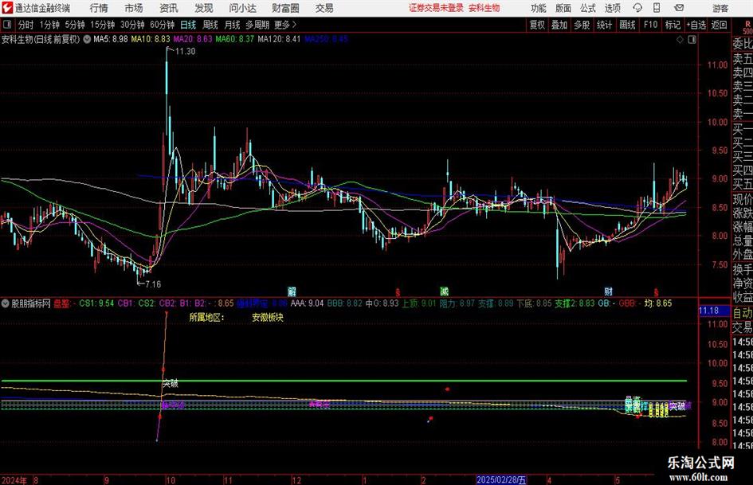Select the 日线 daily chart tab
The width and height of the screenshot is (753, 485).
click(x=188, y=25)
